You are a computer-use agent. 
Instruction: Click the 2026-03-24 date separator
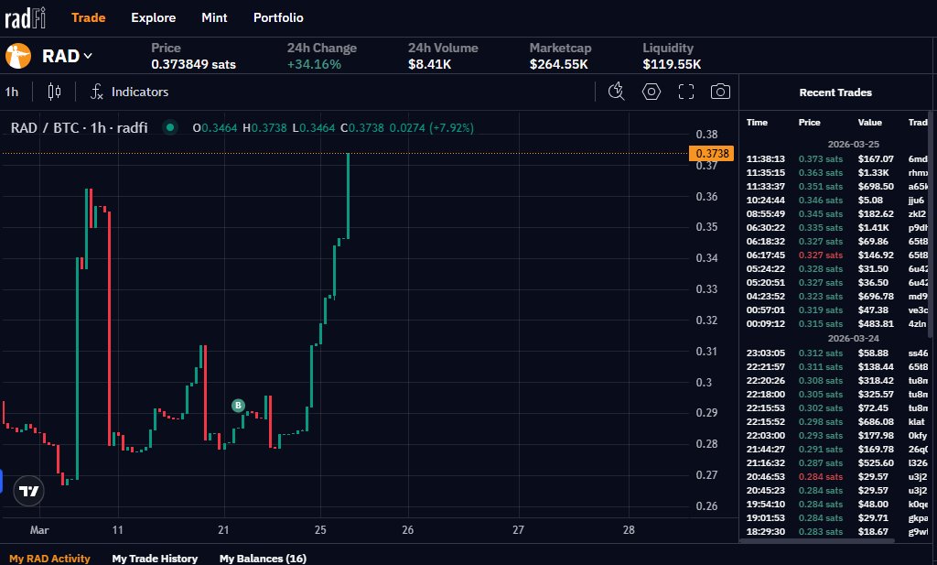(853, 339)
